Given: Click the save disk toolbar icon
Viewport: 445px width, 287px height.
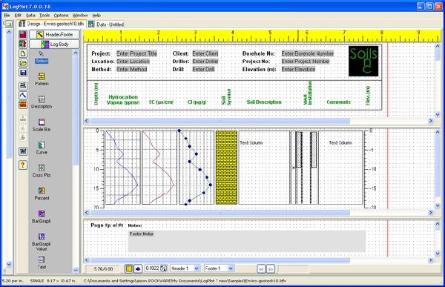Looking at the screenshot, I should [x=23, y=73].
